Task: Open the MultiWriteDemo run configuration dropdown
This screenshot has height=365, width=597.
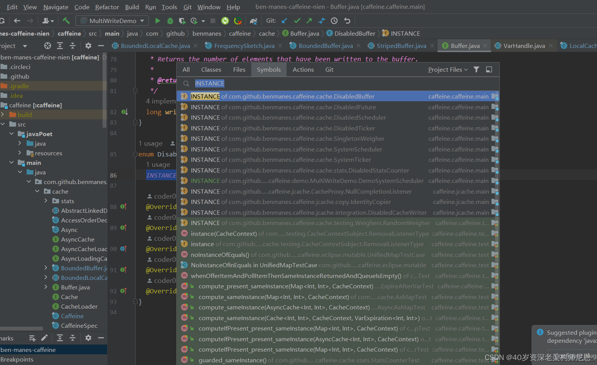Action: click(112, 21)
